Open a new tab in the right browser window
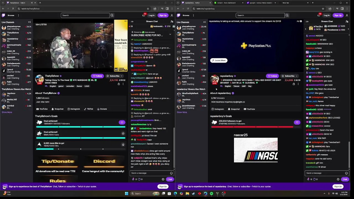The height and width of the screenshot is (199, 354). click(313, 3)
